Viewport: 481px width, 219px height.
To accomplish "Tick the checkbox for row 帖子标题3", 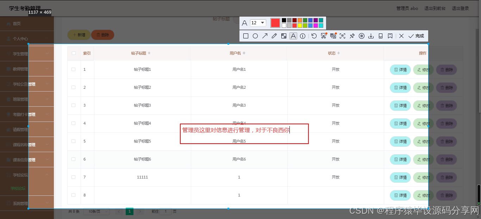I will (74, 105).
